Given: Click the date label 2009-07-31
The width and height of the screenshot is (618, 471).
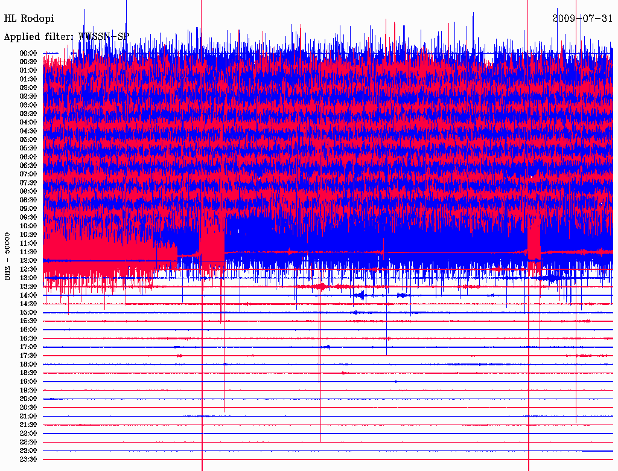Looking at the screenshot, I should [582, 18].
